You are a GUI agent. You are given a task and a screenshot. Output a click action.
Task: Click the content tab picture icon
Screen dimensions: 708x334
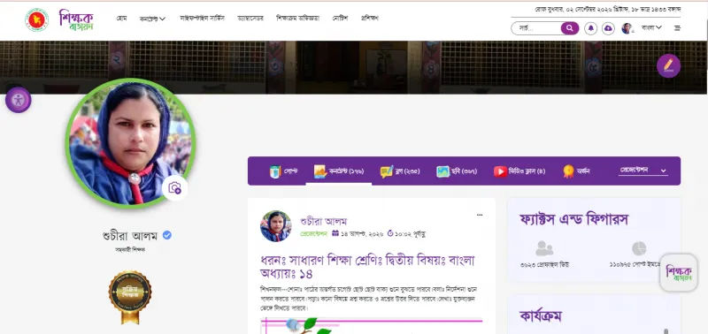[320, 171]
